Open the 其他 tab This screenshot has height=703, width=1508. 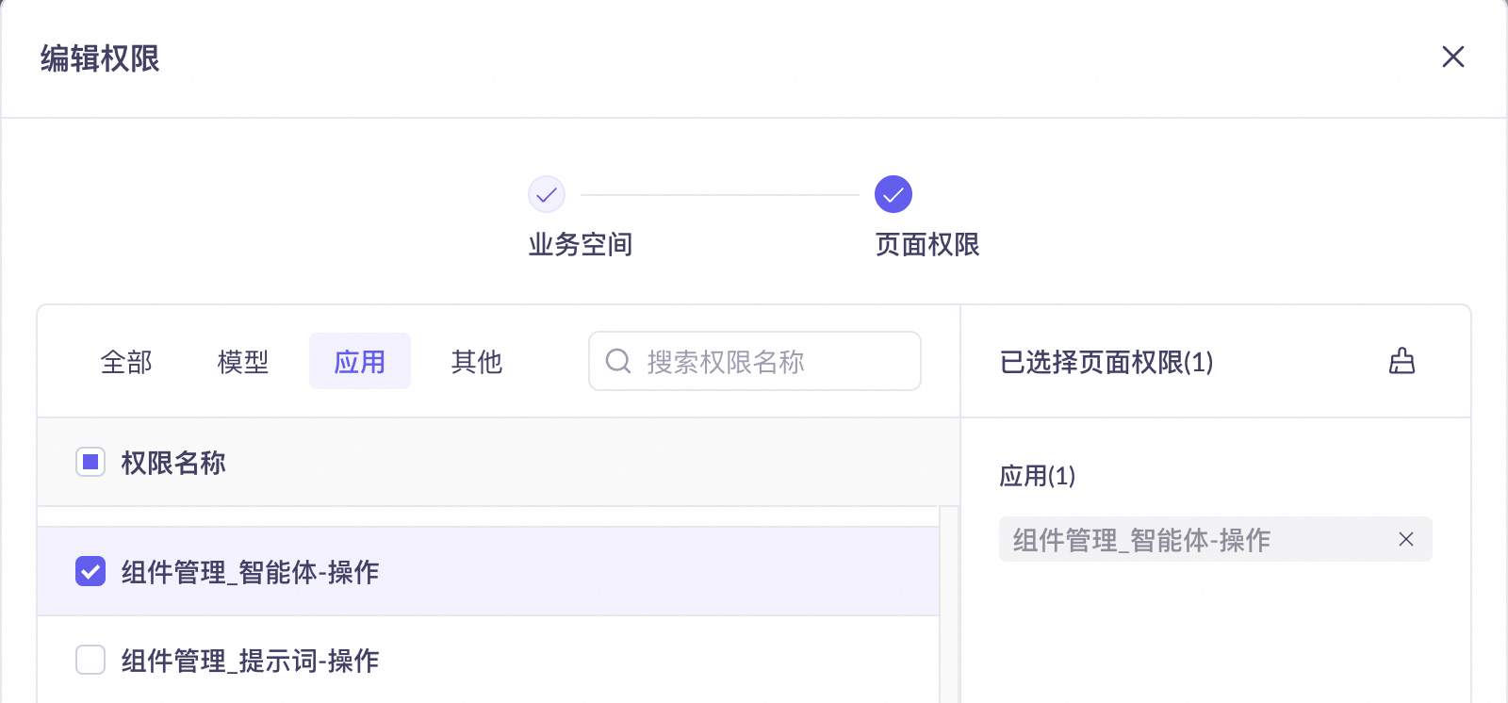coord(476,362)
